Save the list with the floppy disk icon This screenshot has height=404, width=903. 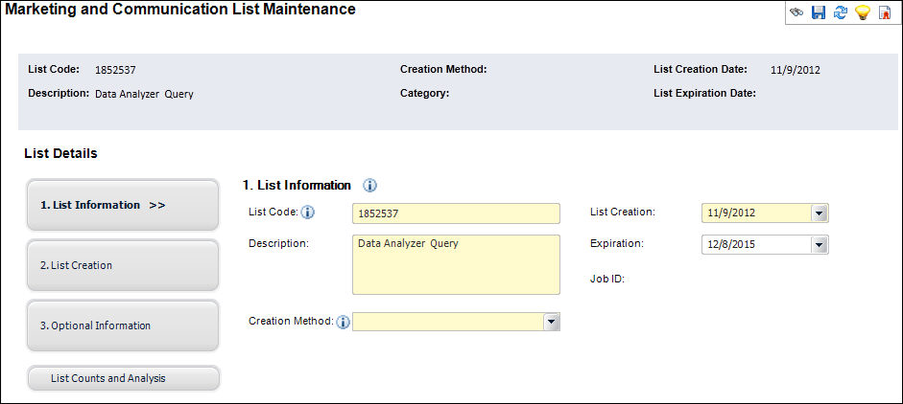(x=819, y=13)
